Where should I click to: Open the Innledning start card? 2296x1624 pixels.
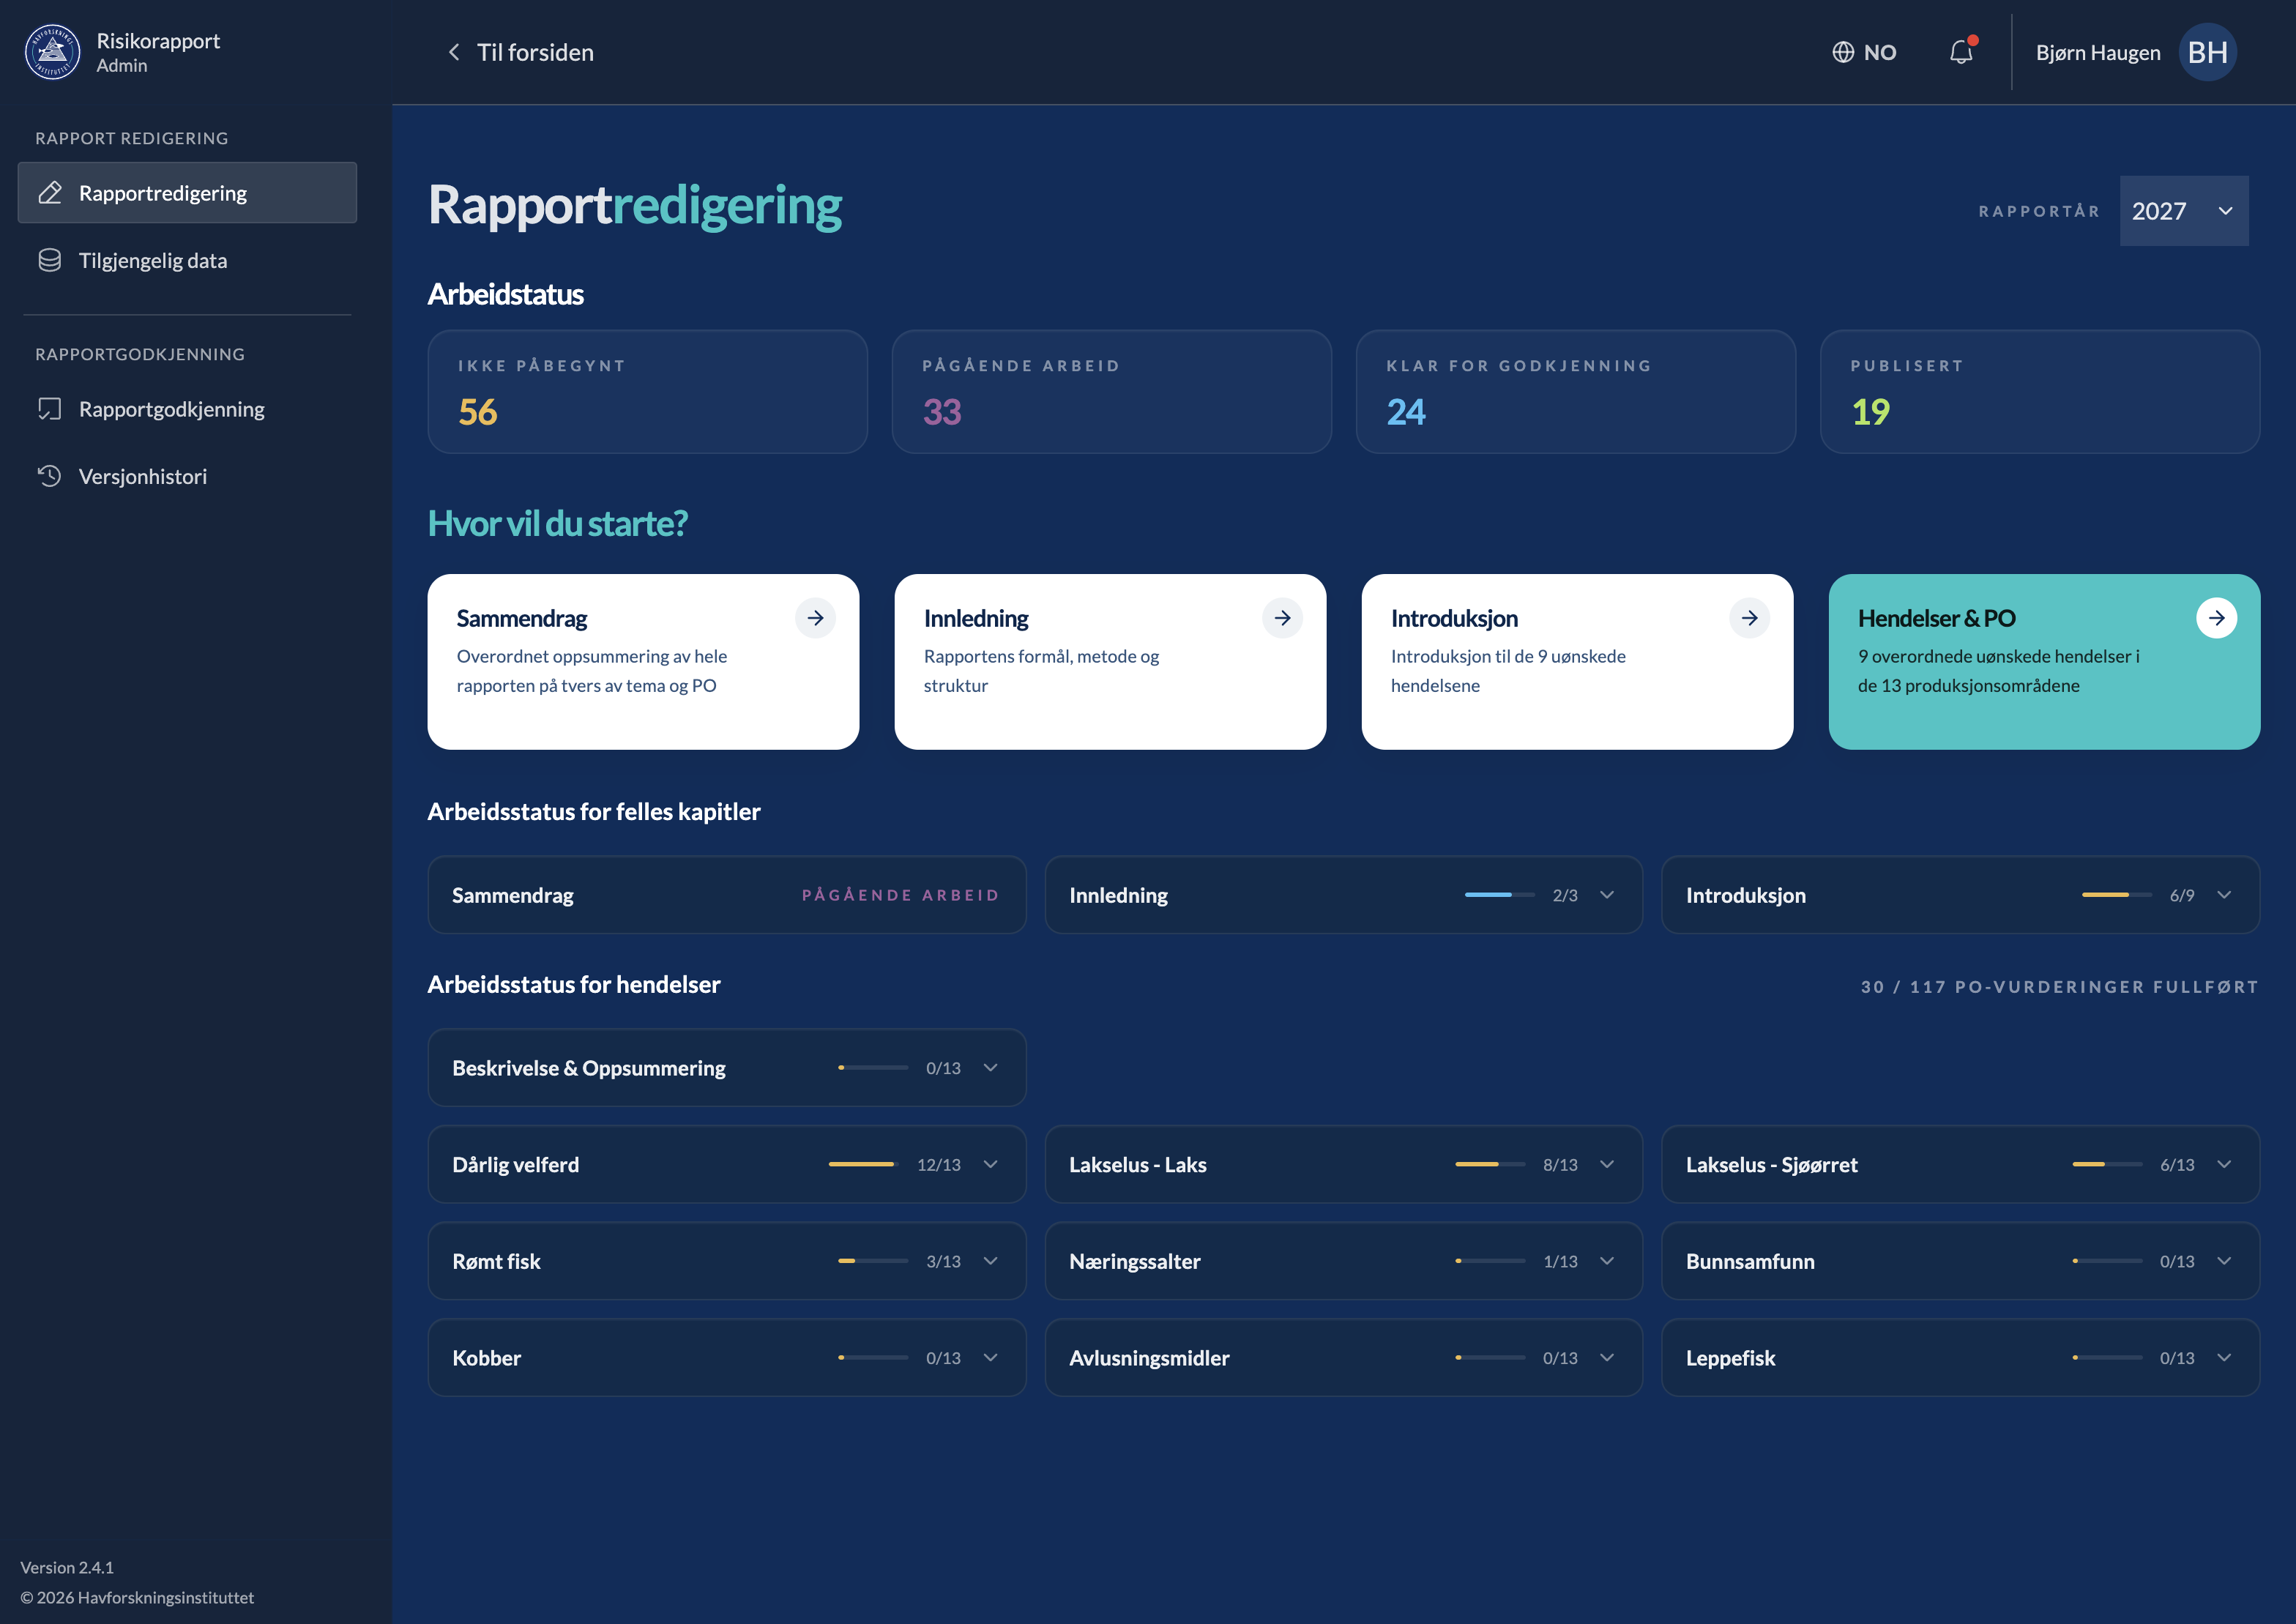pyautogui.click(x=1110, y=662)
